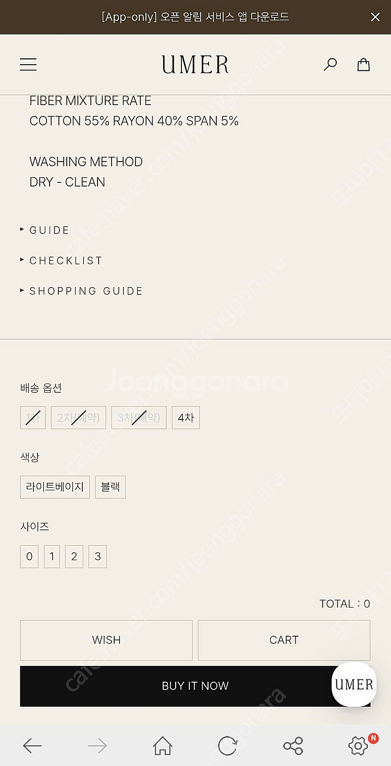
Task: Dismiss the app download banner
Action: (x=375, y=17)
